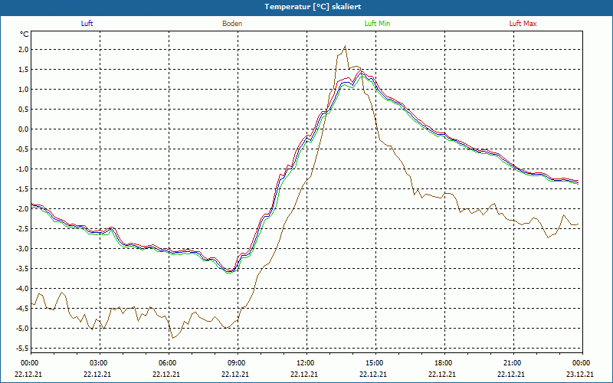Viewport: 613px width, 383px height.
Task: Select the 'Luft' legend label
Action: pos(87,24)
